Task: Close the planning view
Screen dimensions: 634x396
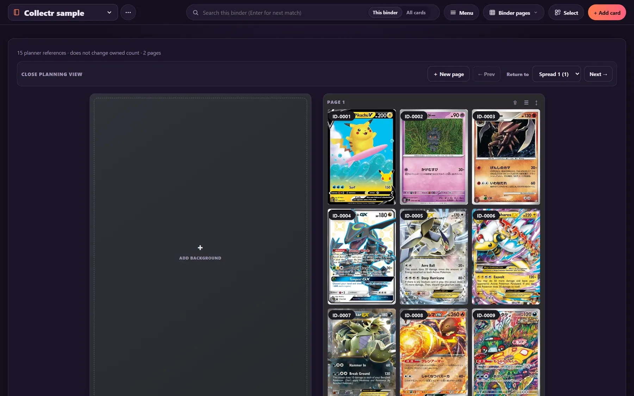Action: tap(52, 74)
